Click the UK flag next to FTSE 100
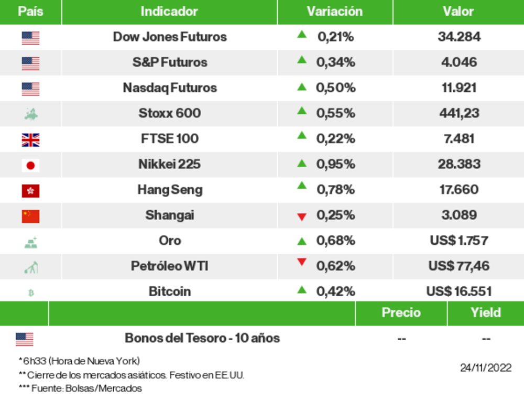Image resolution: width=524 pixels, height=411 pixels. 30,140
